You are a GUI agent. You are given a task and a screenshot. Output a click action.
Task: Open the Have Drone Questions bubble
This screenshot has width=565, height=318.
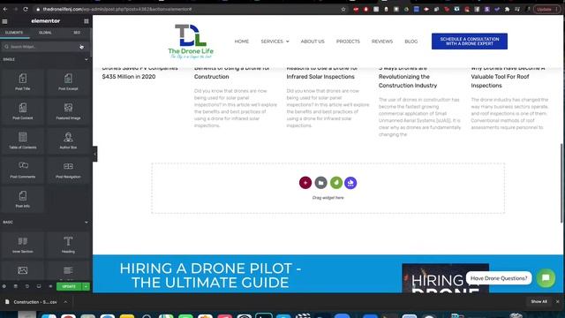coord(499,278)
